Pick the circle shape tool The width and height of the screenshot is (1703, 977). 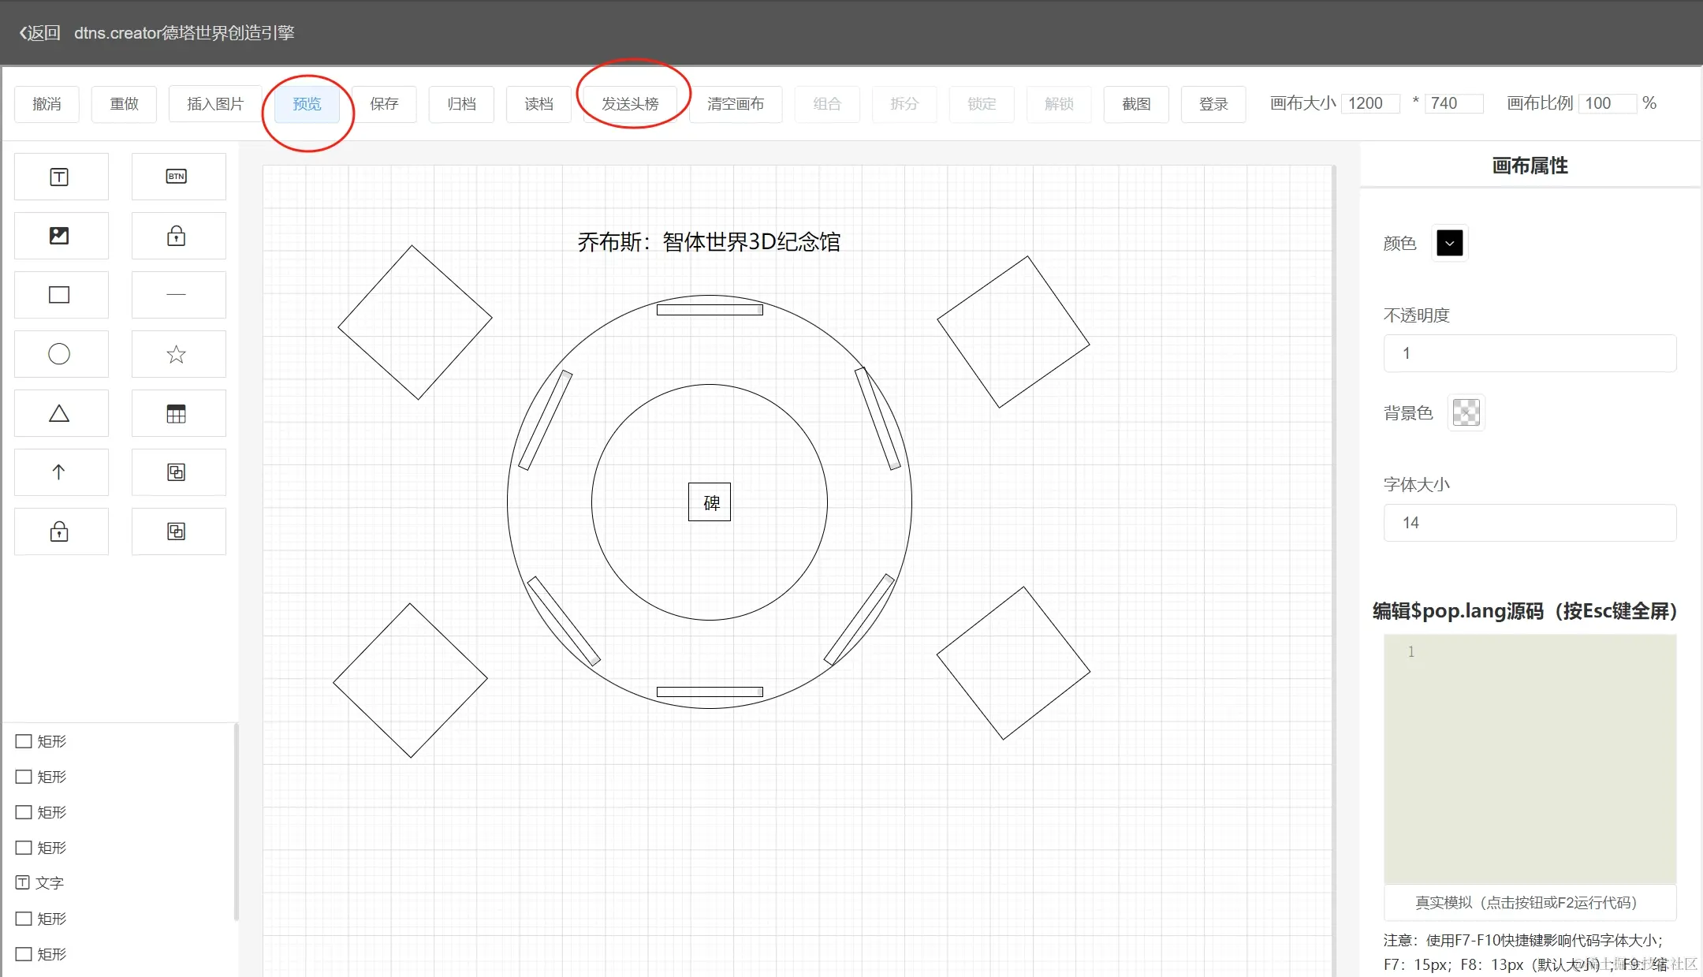[60, 354]
